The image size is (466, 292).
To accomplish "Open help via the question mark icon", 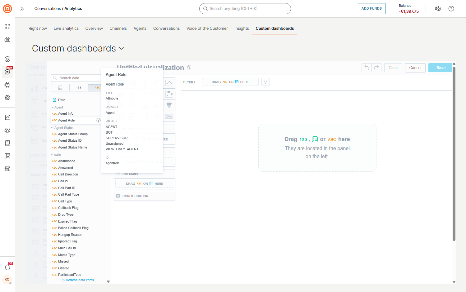I will 451,8.
